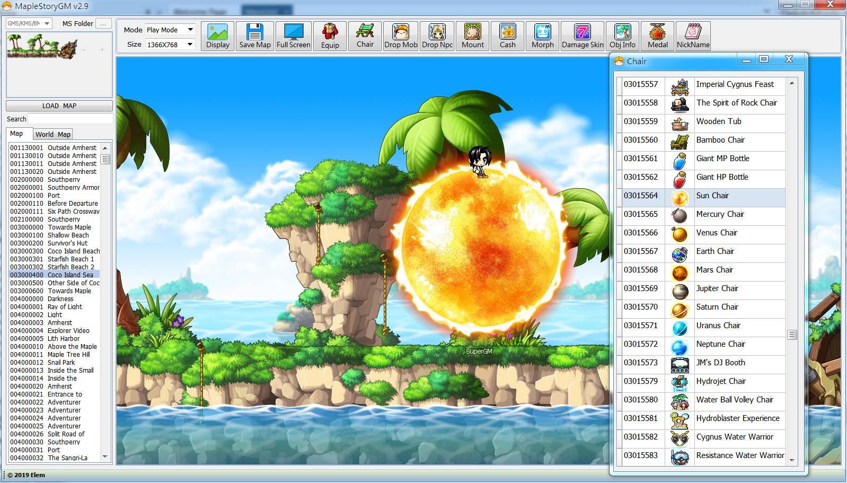Image resolution: width=847 pixels, height=483 pixels.
Task: Maximize the Chair window
Action: (764, 59)
